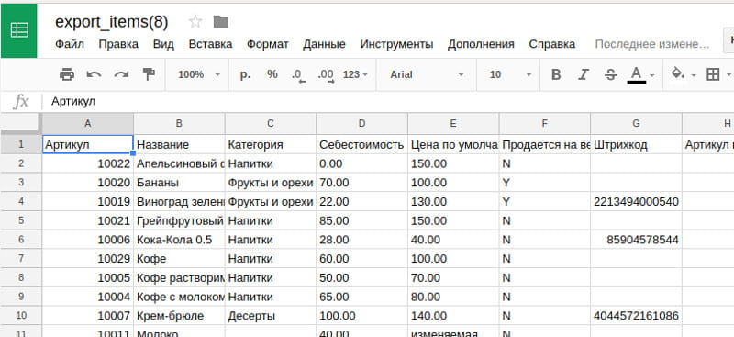Redo the last action
734x337 pixels.
coord(121,74)
